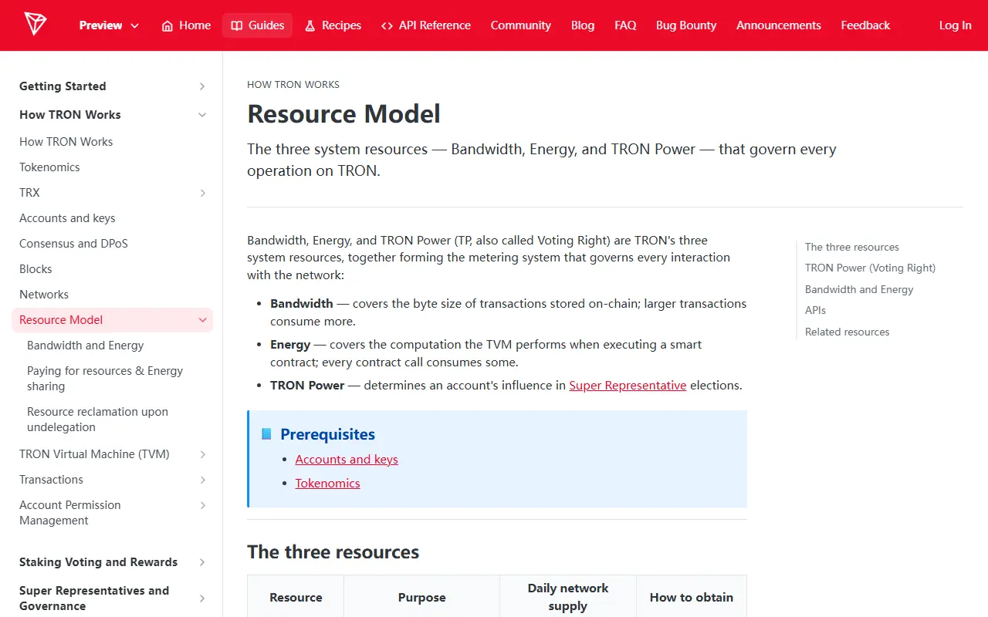Open the Accounts and keys prerequisite link
Image resolution: width=988 pixels, height=617 pixels.
[x=347, y=459]
